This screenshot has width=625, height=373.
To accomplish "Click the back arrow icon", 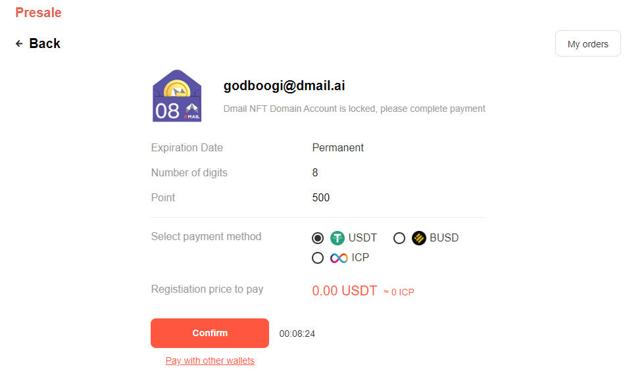I will (x=19, y=43).
